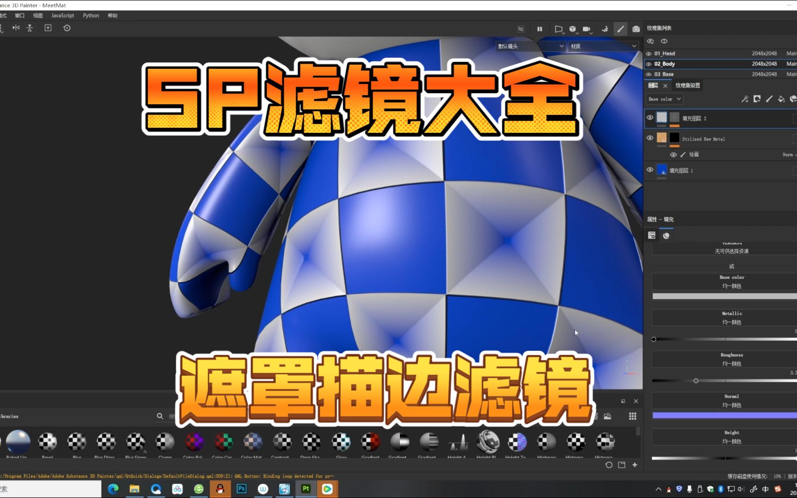Click the plus import resource icon
Image resolution: width=797 pixels, height=498 pixels.
[x=635, y=465]
